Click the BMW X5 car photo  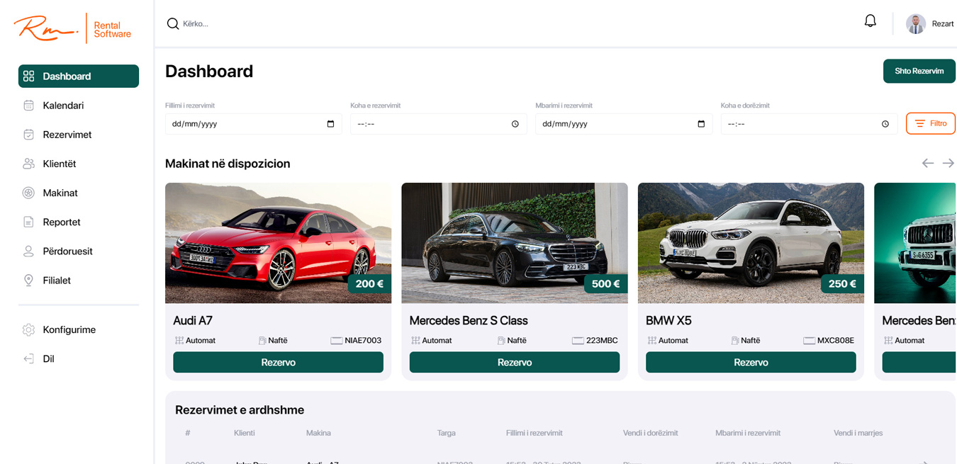(751, 242)
